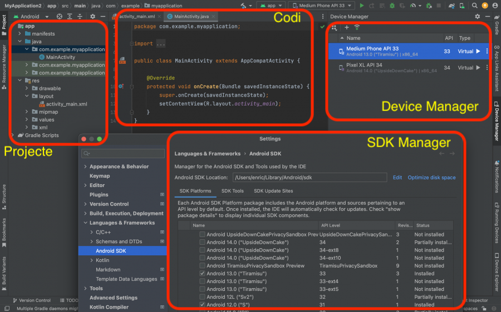Click the pair devices over Wi-Fi icon
501x312 pixels.
click(357, 27)
